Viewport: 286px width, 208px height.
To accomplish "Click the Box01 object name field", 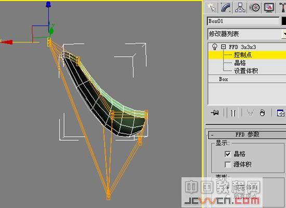I will [243, 21].
